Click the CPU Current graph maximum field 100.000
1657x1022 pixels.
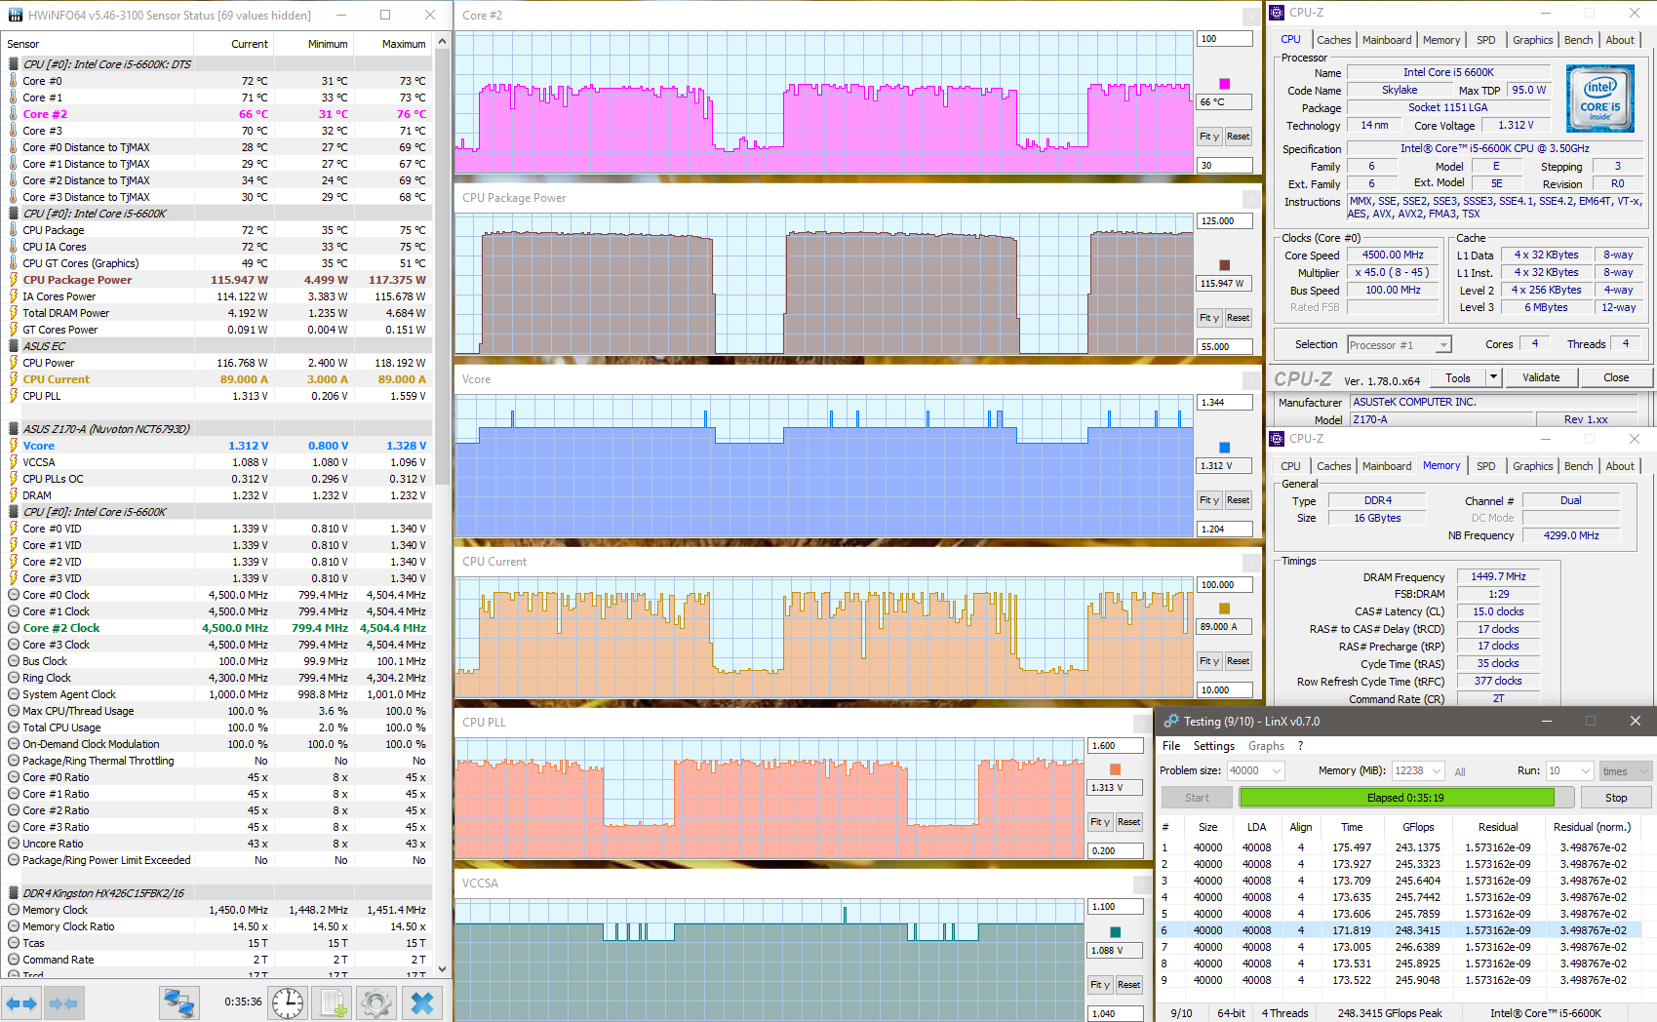click(x=1224, y=585)
